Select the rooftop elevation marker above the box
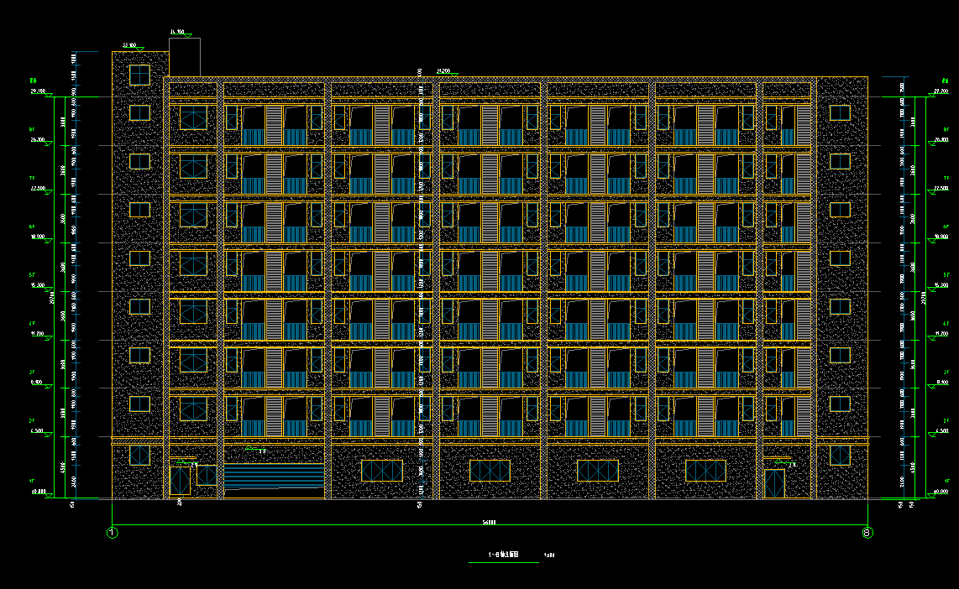 [x=187, y=35]
